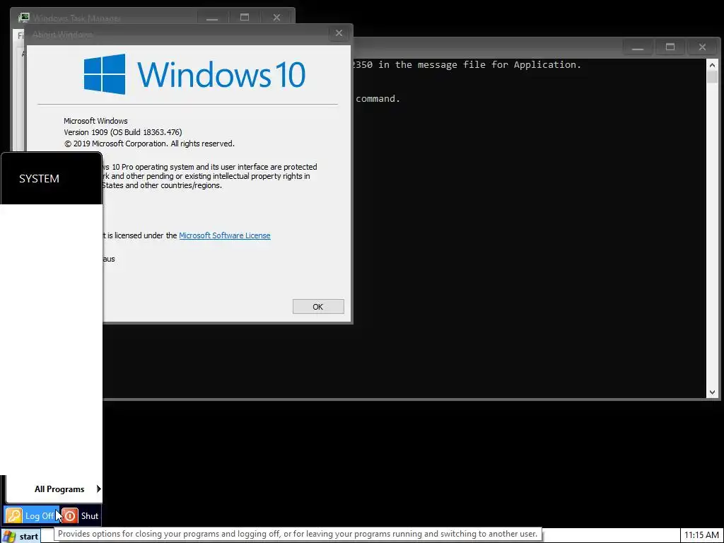Click the 11:15 AM taskbar clock
This screenshot has height=543, width=724.
[701, 536]
